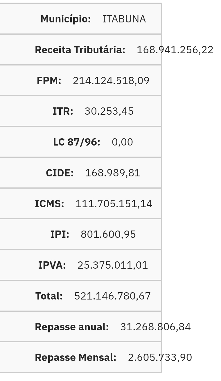Select the 168.941.256,22 value
221x381 pixels.
pyautogui.click(x=175, y=50)
